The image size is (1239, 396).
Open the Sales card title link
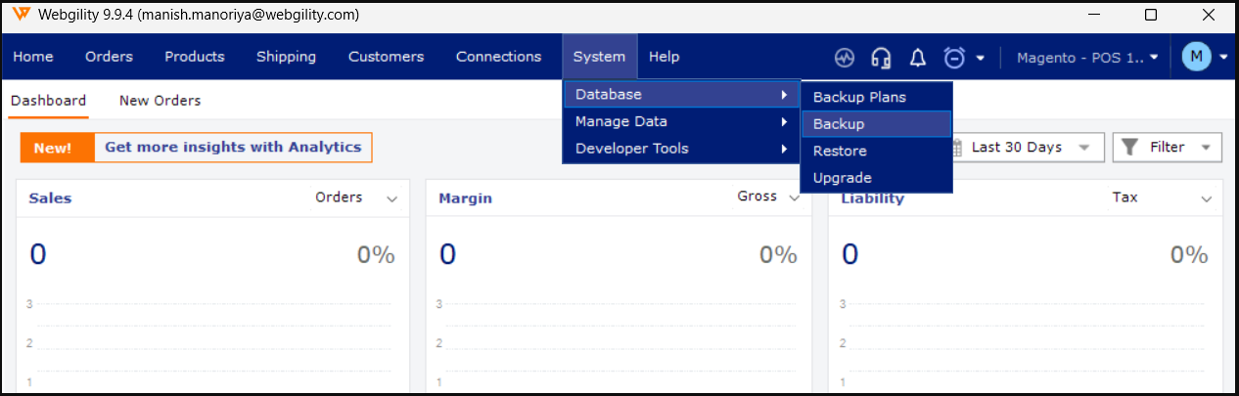(x=50, y=198)
